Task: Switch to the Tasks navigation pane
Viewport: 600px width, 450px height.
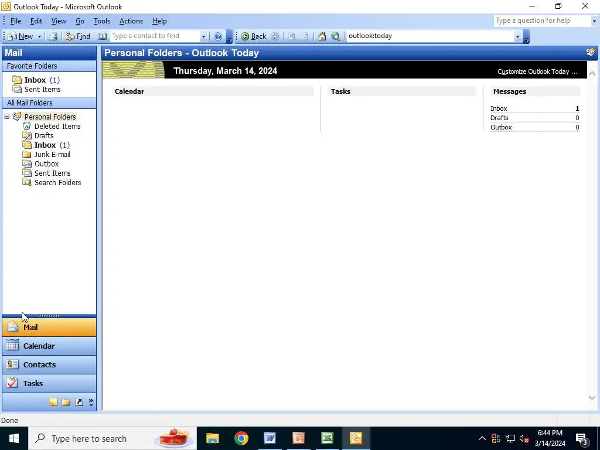Action: (49, 383)
